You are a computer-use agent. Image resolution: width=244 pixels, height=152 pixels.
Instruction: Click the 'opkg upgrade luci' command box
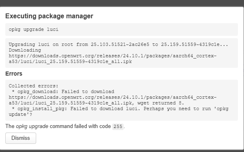(x=122, y=29)
